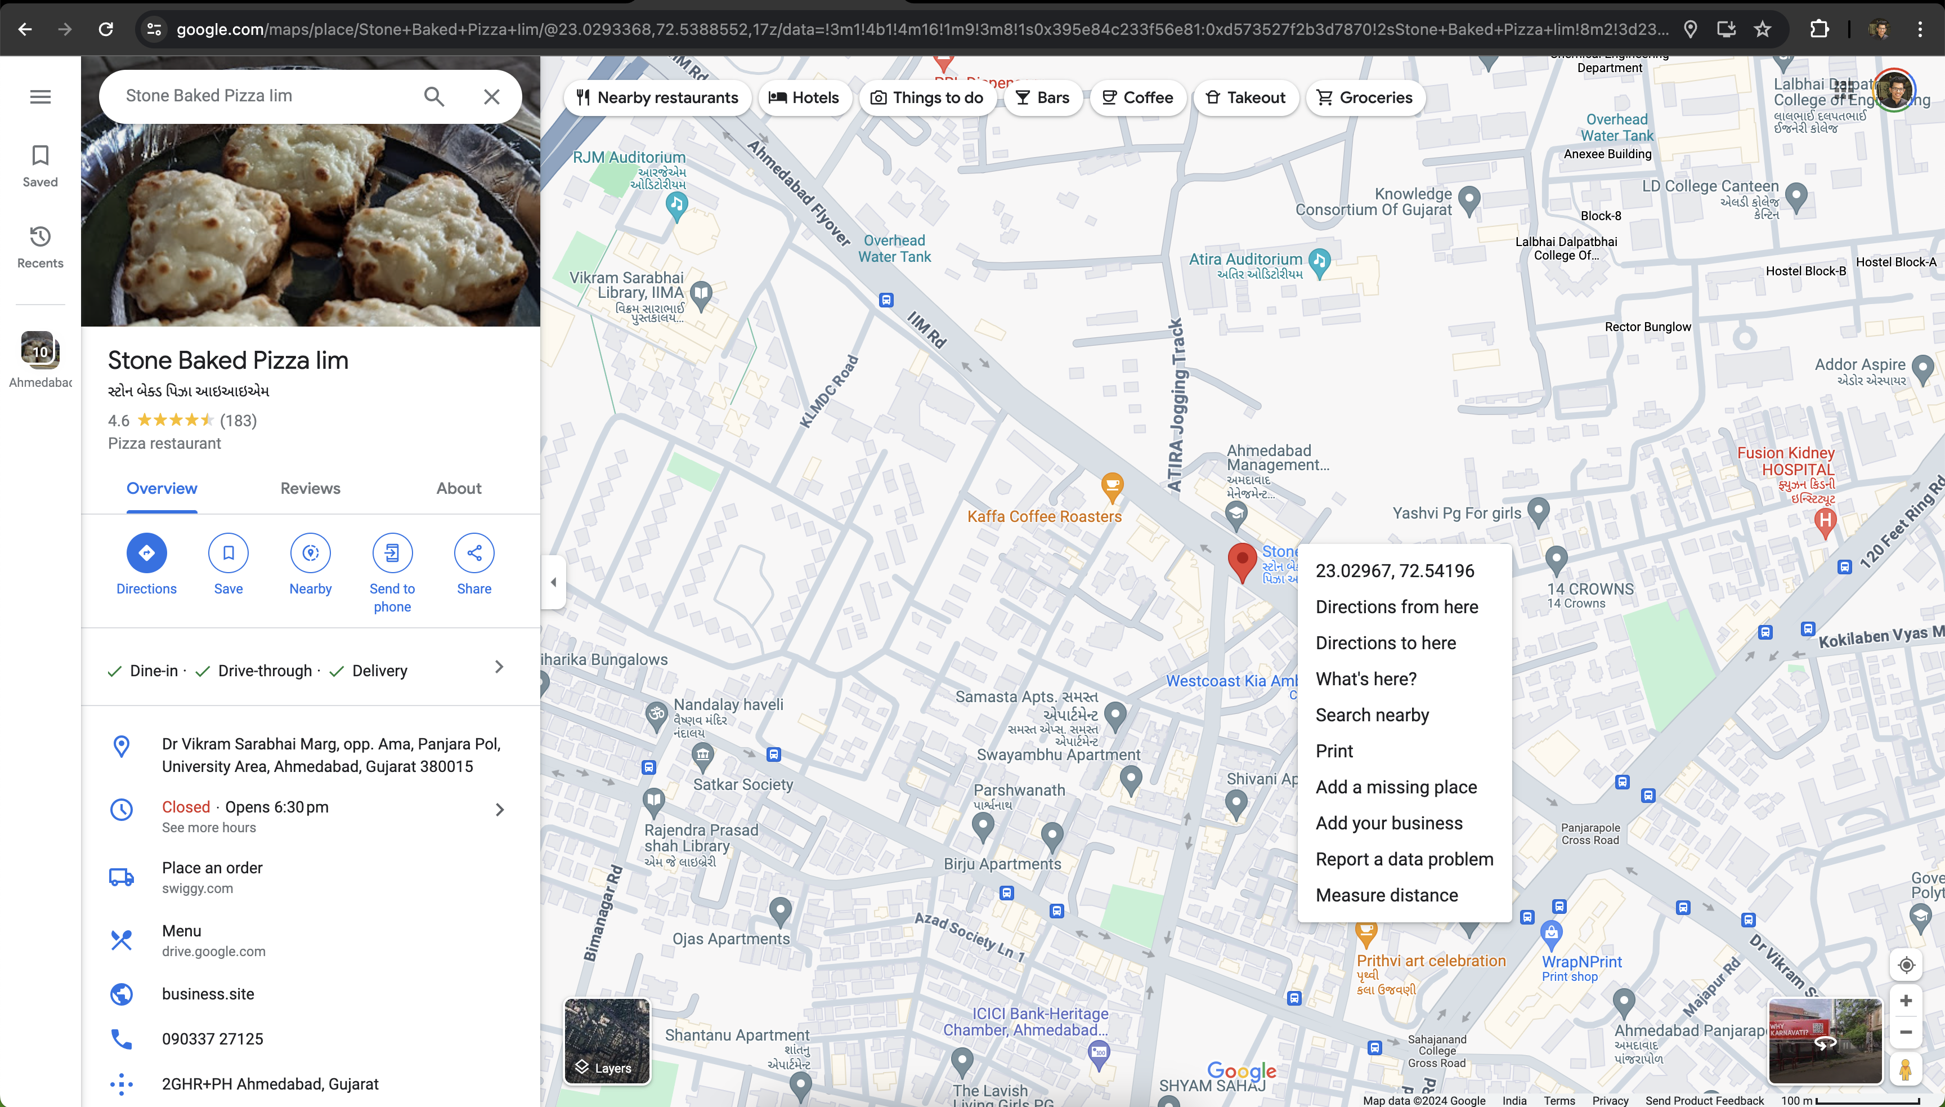Toggle the Layers satellite view

607,1040
